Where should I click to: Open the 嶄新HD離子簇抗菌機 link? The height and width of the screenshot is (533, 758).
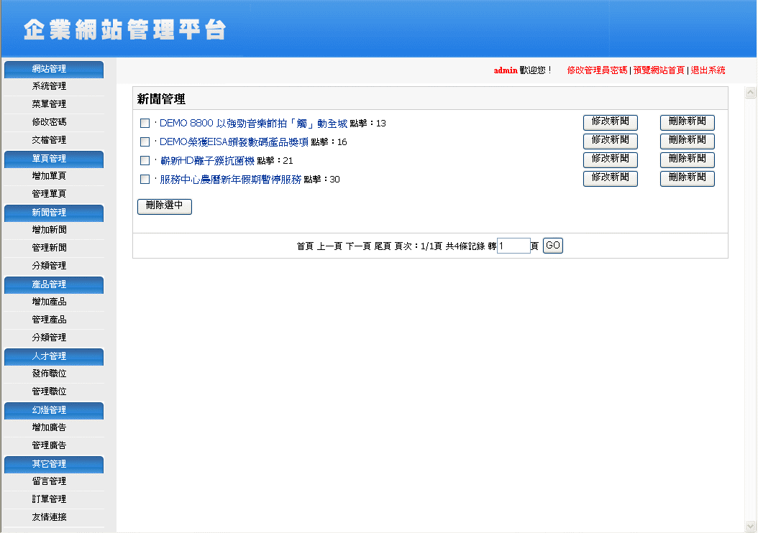coord(207,160)
